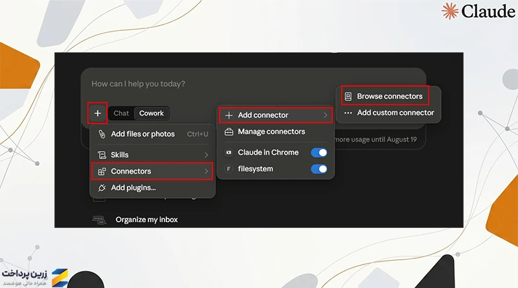Choose Add plugins... from the menu
This screenshot has height=288, width=518.
(x=153, y=188)
